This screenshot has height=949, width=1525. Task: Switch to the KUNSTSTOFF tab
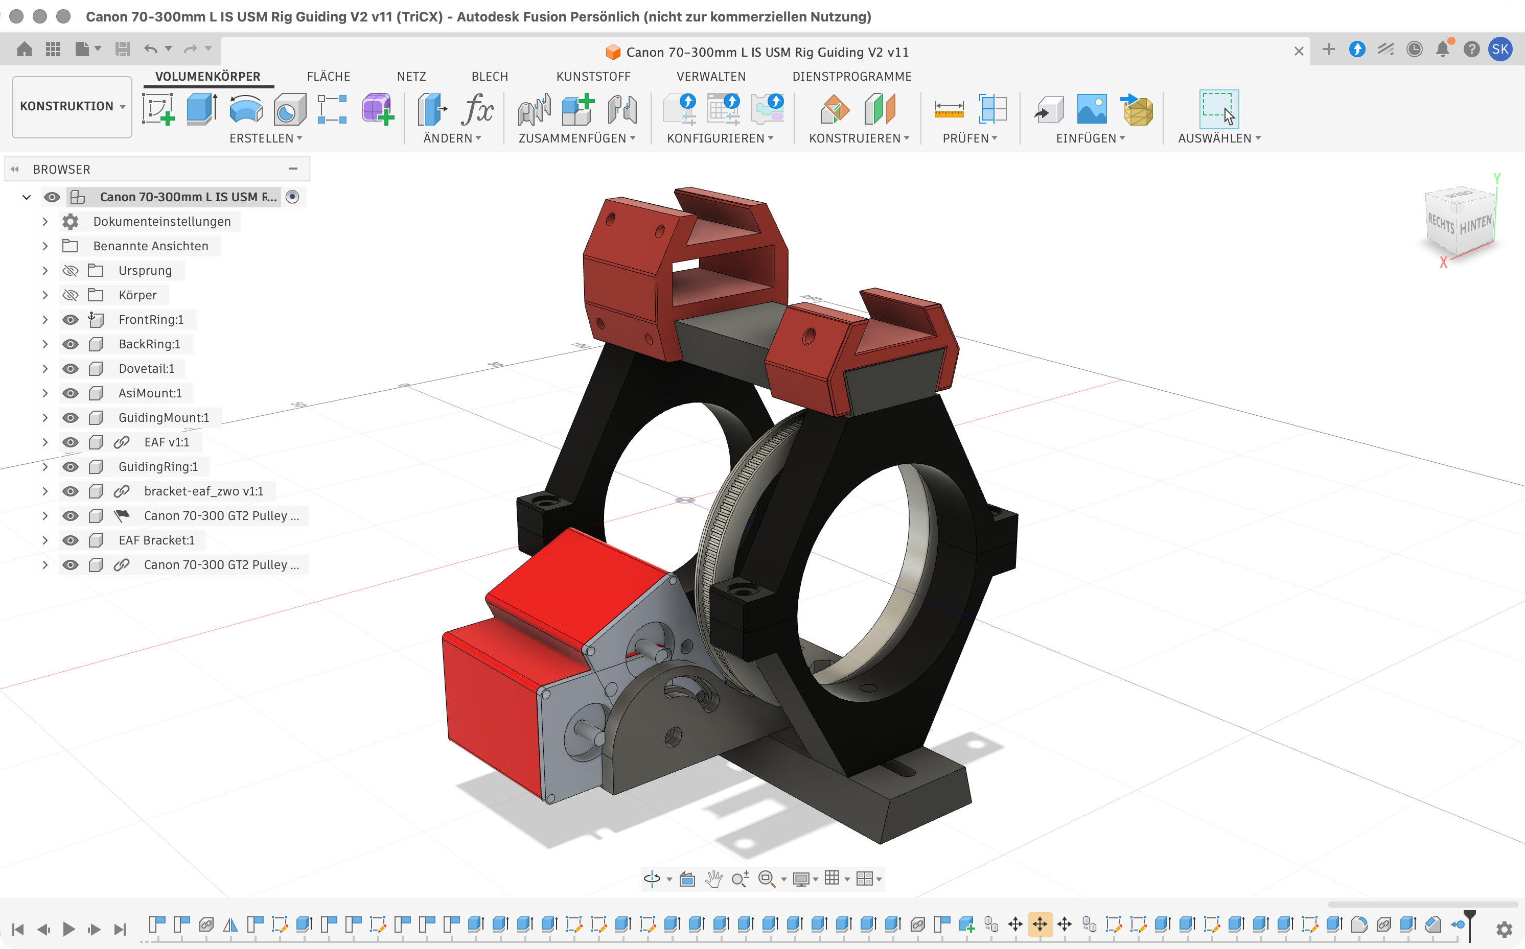pos(593,77)
